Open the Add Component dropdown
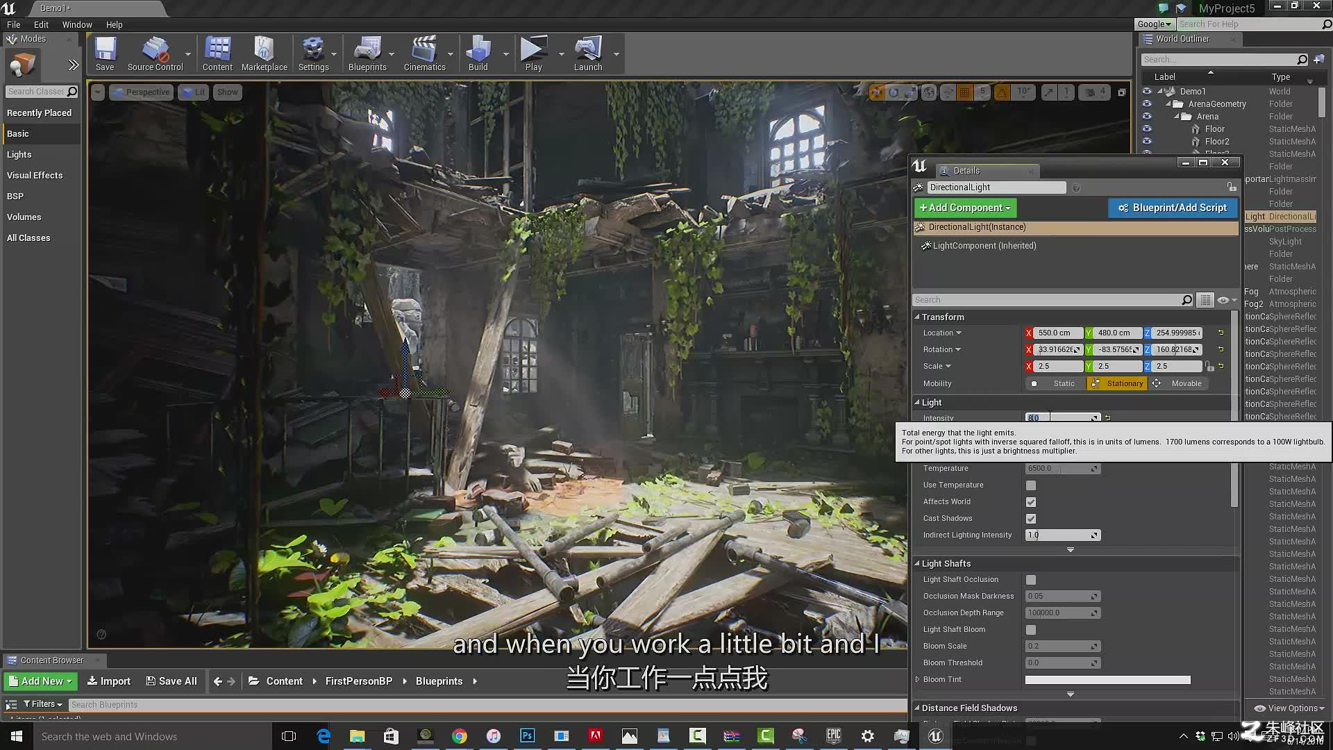This screenshot has height=750, width=1333. pos(965,208)
